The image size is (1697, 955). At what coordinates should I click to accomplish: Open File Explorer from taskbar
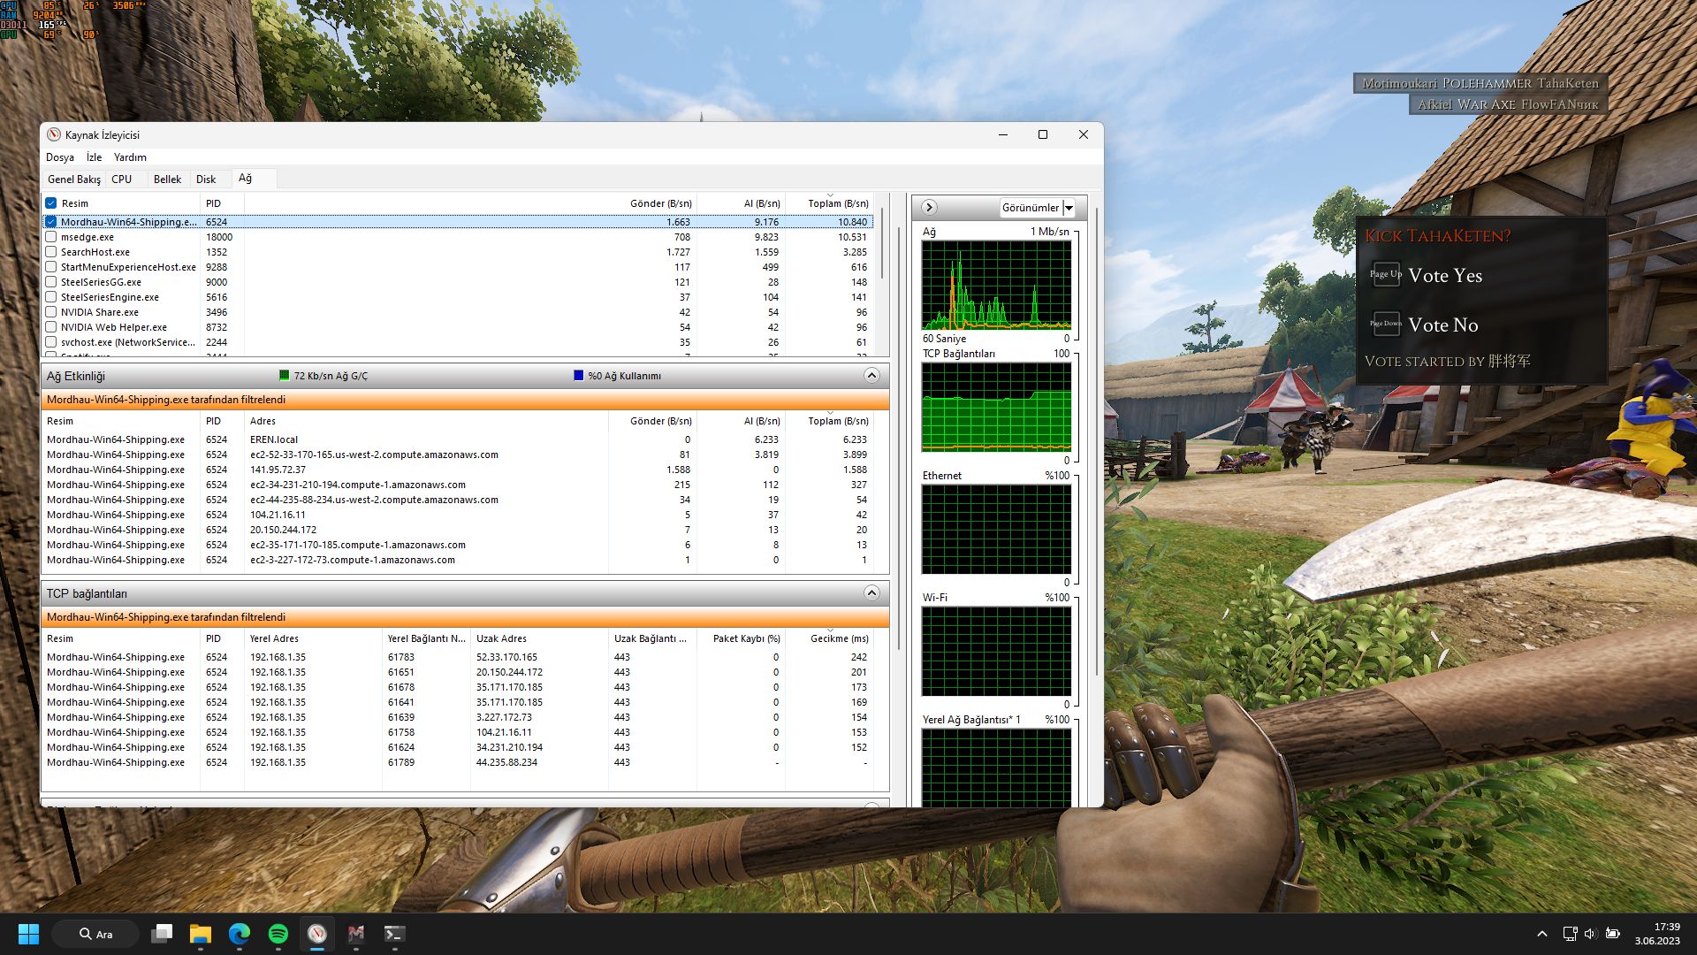(x=201, y=934)
